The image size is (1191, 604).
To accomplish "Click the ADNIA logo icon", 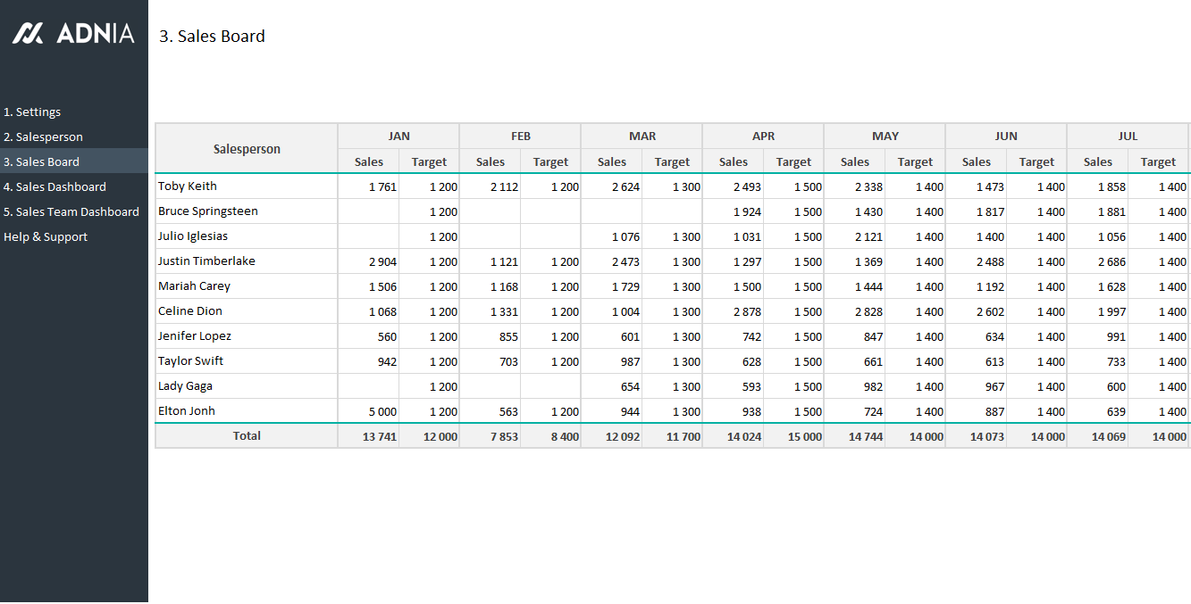I will tap(28, 34).
